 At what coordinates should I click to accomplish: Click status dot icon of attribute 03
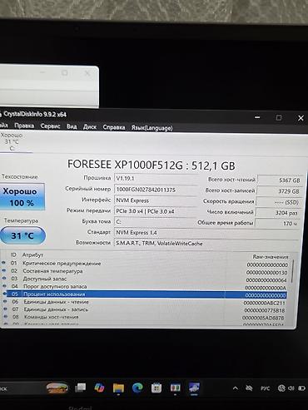click(4, 278)
